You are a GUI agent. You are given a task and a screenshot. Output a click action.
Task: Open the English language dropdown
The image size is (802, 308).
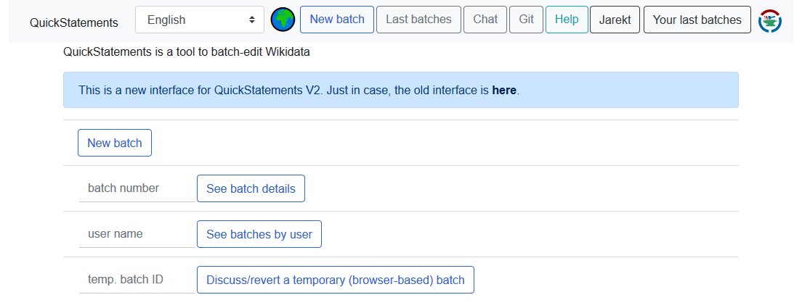pos(200,20)
